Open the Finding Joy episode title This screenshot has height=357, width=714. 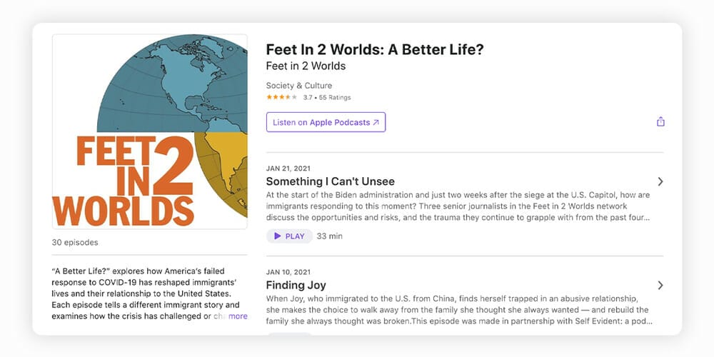[x=296, y=286]
